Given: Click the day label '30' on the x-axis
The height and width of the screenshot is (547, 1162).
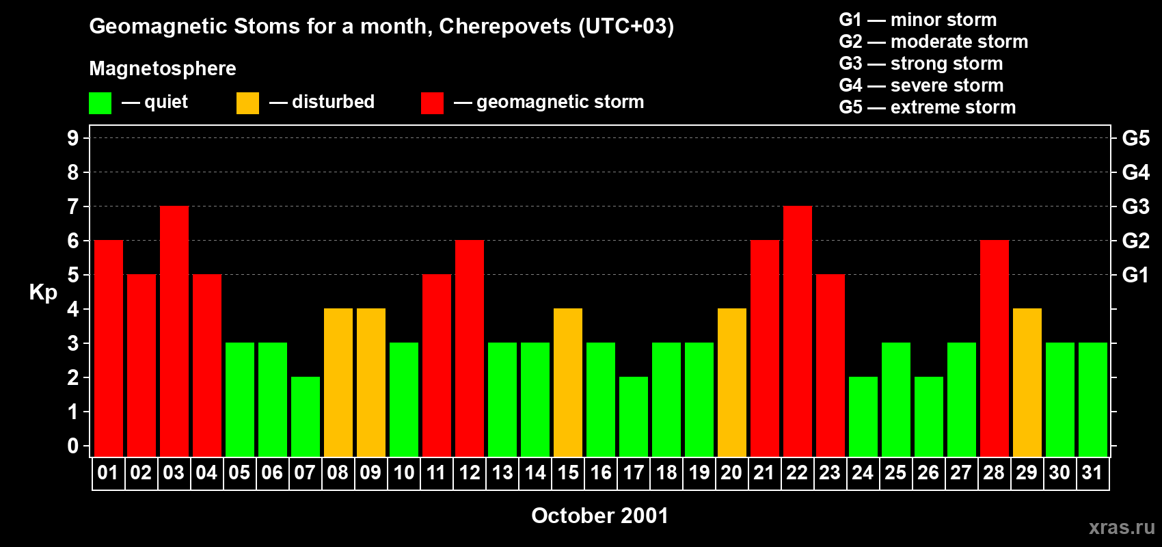Looking at the screenshot, I should 1059,473.
